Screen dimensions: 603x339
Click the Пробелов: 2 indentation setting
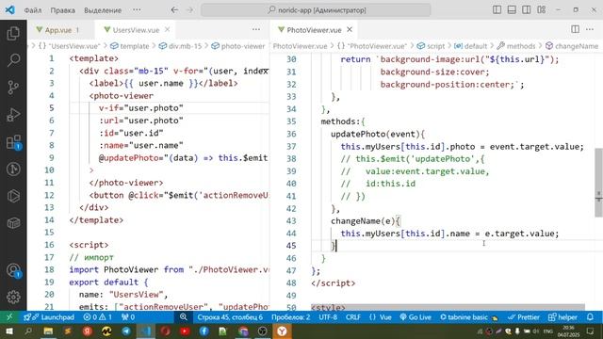tap(291, 317)
